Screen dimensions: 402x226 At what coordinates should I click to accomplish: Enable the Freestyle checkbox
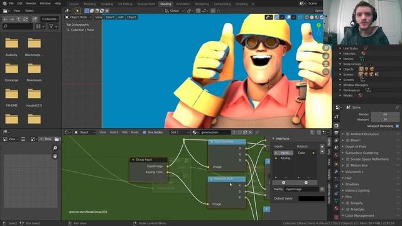click(347, 209)
